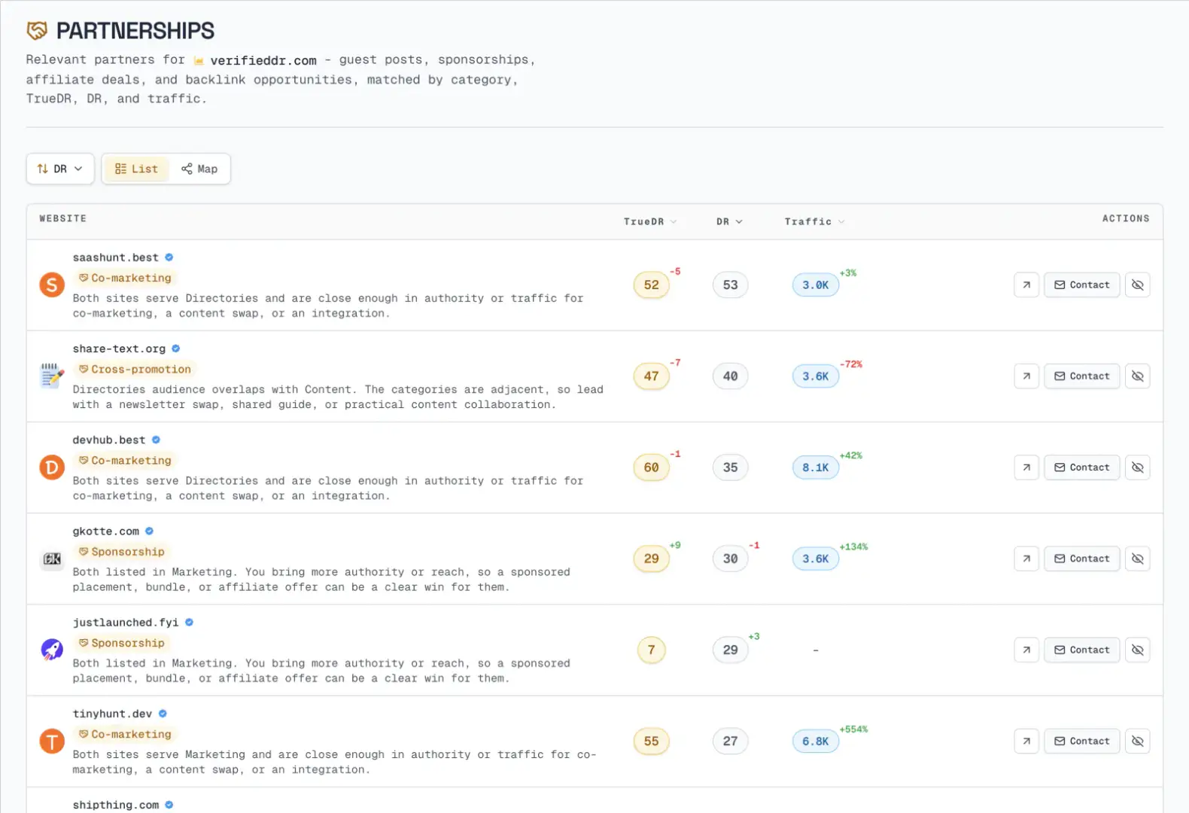This screenshot has width=1189, height=813.
Task: Click the saashunt.best orange S logo
Action: (x=52, y=285)
